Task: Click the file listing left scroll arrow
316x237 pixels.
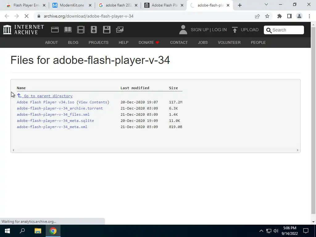Action: point(13,150)
